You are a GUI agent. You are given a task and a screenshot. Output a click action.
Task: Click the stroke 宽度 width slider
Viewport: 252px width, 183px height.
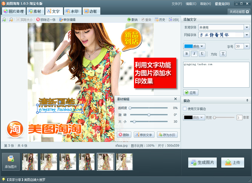(224, 118)
